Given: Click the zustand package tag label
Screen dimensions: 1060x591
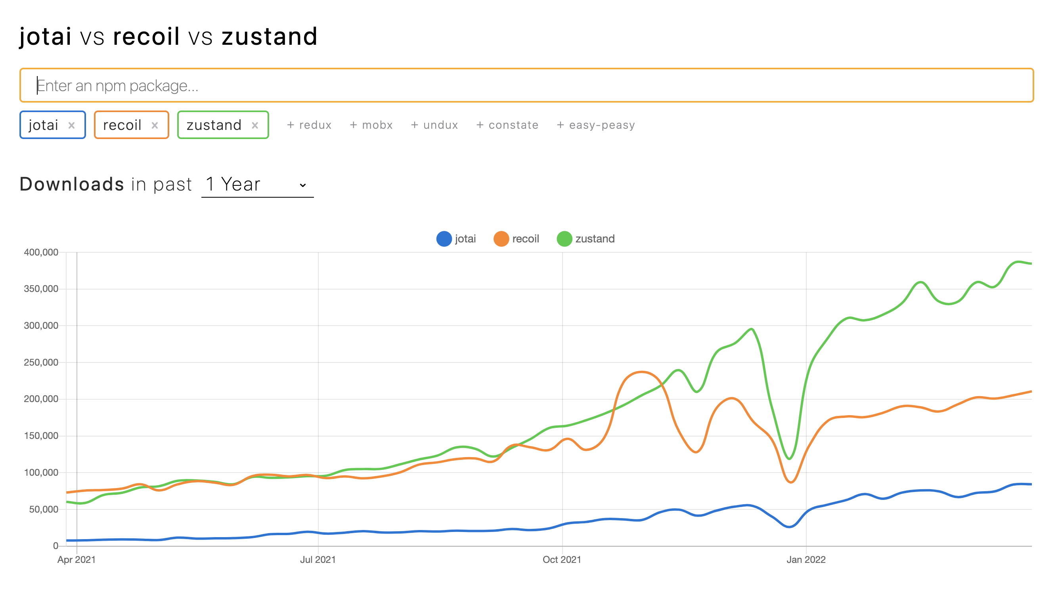Looking at the screenshot, I should (214, 125).
